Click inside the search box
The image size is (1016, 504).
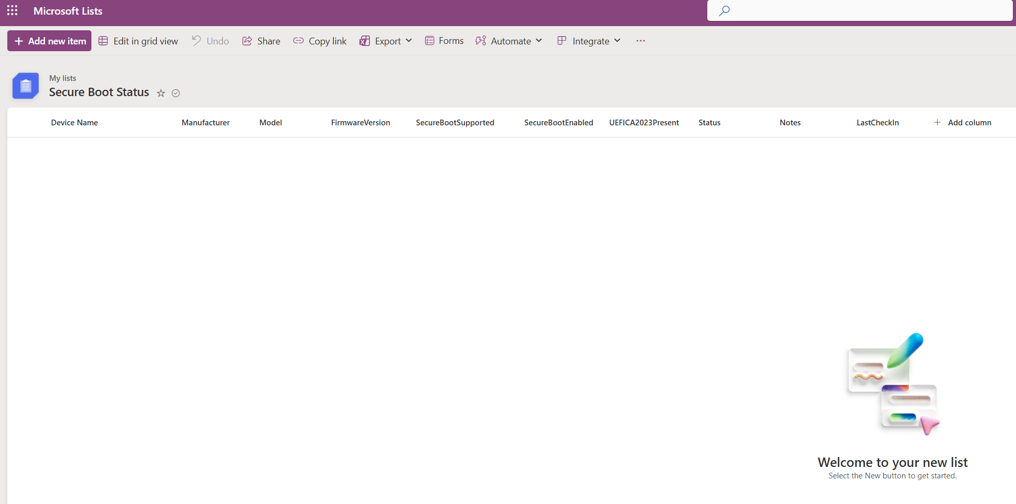point(860,10)
